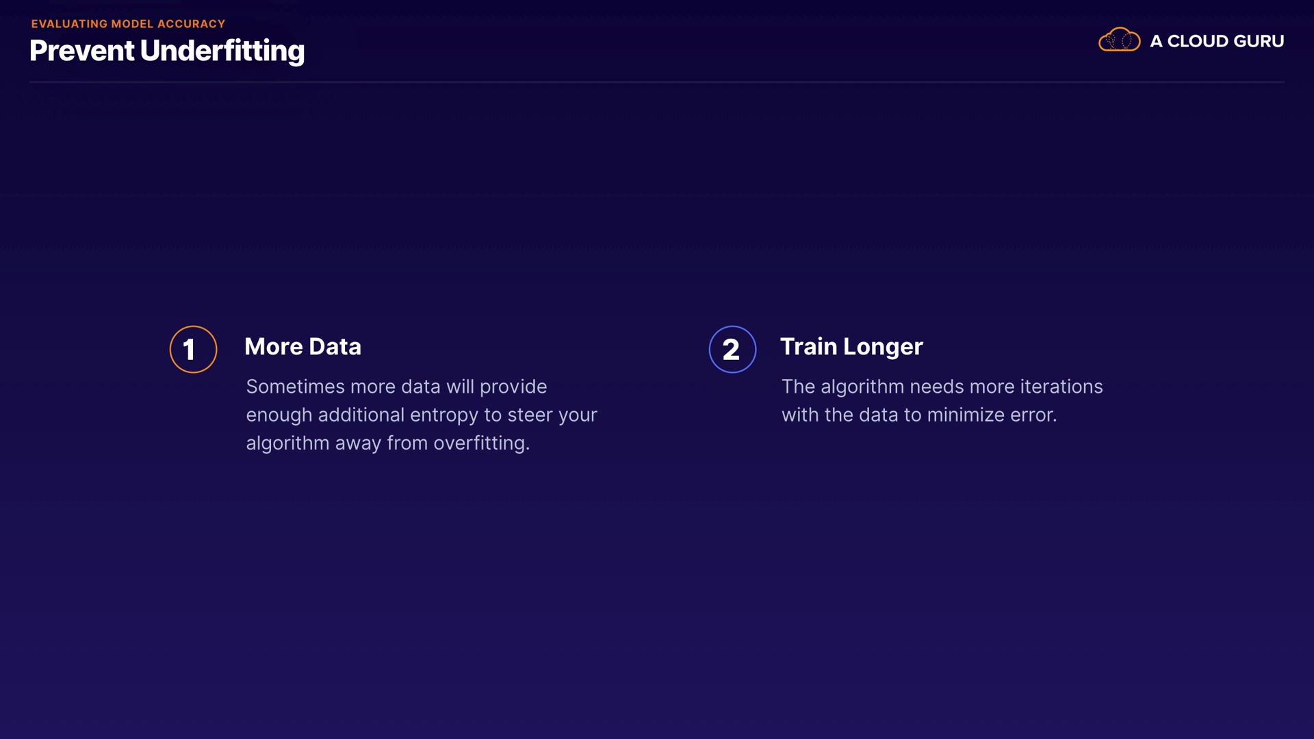The height and width of the screenshot is (739, 1314).
Task: Click the Evaluating Model Accuracy section label
Action: [128, 24]
